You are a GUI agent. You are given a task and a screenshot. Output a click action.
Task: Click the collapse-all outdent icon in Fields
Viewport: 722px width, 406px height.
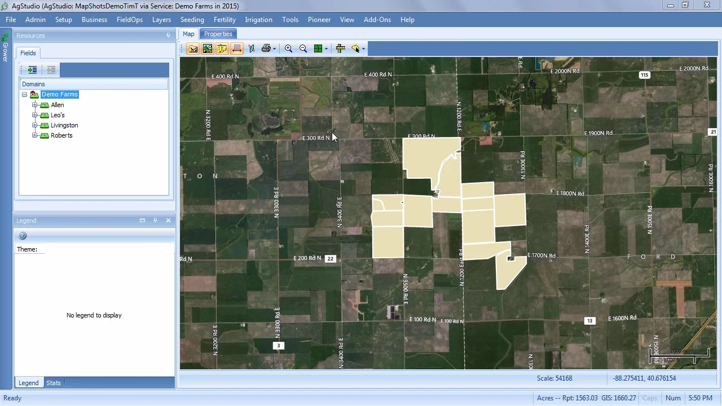tap(51, 70)
